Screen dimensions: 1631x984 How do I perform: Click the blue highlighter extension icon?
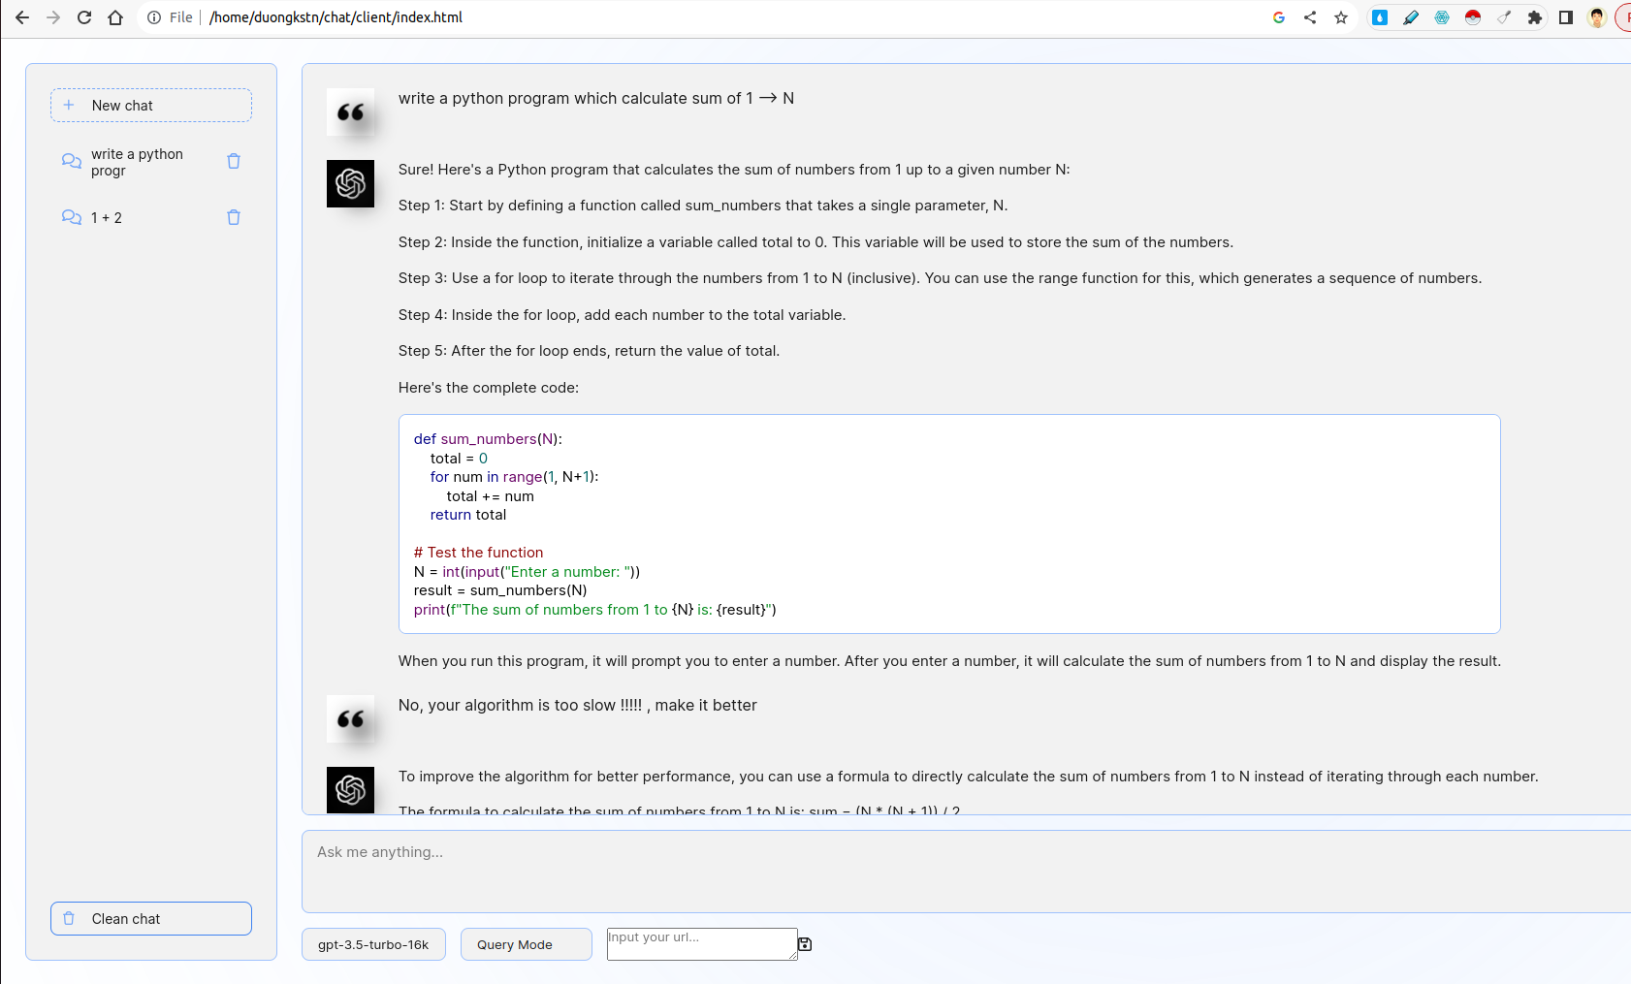[1411, 17]
